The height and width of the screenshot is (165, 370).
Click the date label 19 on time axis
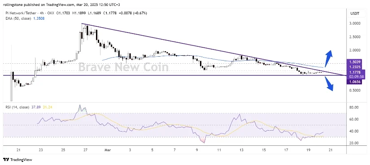308,150
